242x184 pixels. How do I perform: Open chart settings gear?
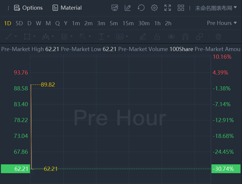point(154,8)
